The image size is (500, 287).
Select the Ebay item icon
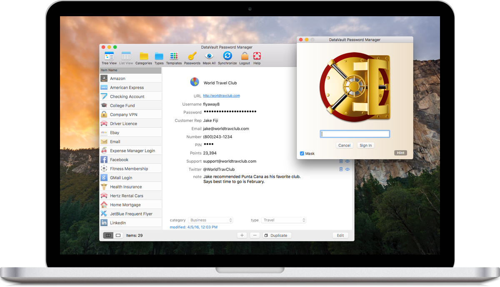pyautogui.click(x=104, y=132)
